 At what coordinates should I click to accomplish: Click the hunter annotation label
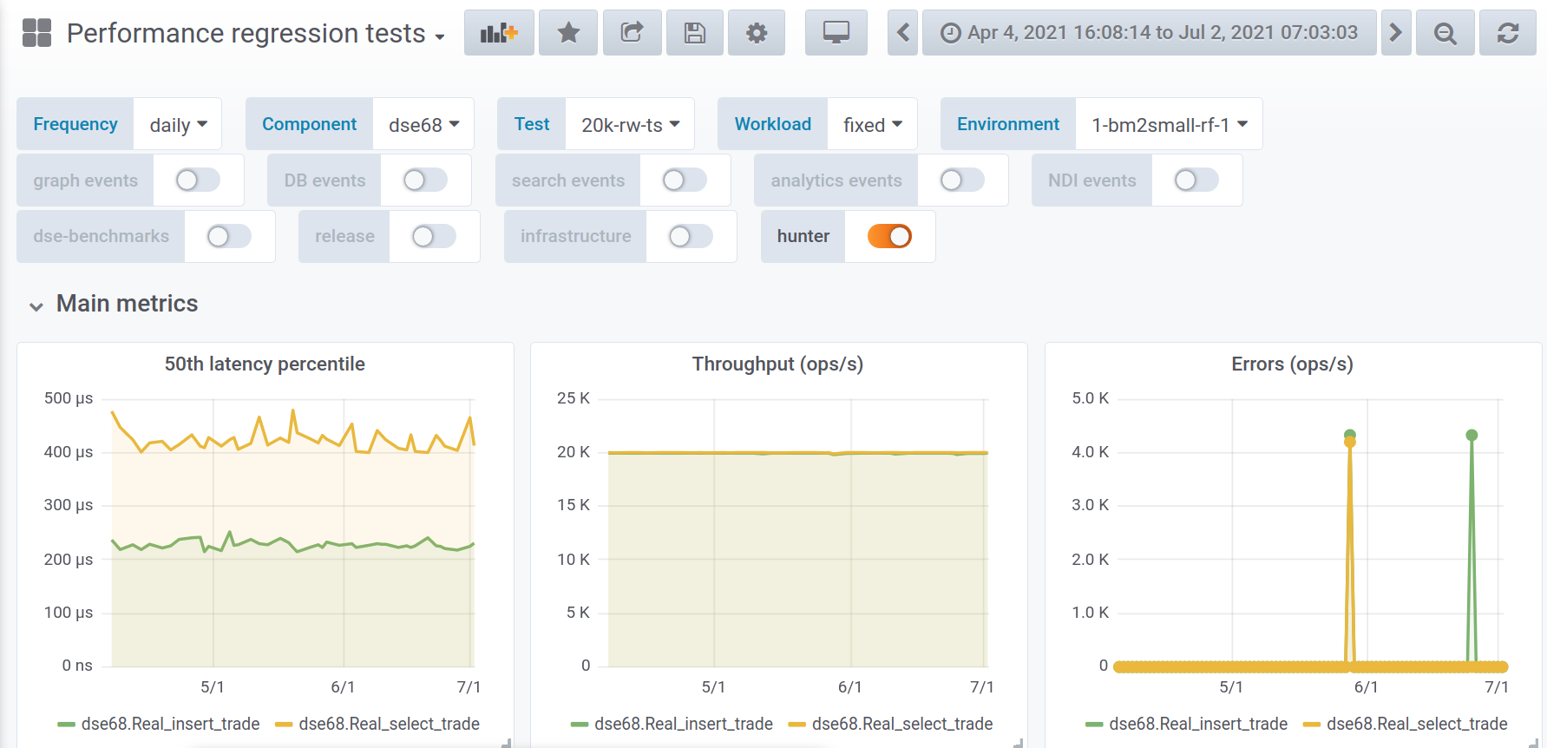tap(803, 236)
